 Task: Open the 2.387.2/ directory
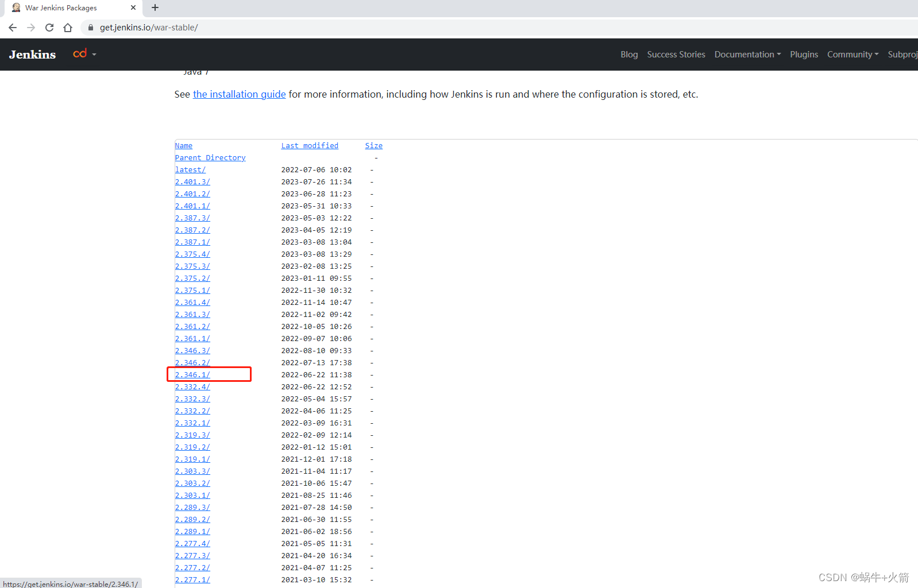pyautogui.click(x=192, y=230)
